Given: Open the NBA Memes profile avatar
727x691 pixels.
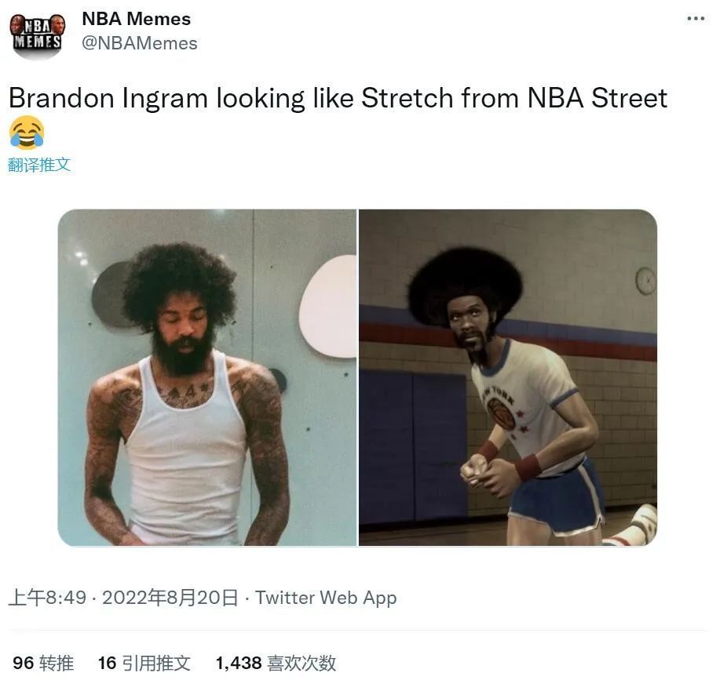Looking at the screenshot, I should (37, 36).
